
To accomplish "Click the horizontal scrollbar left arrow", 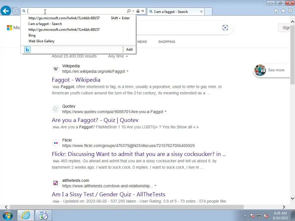I will click(6, 207).
